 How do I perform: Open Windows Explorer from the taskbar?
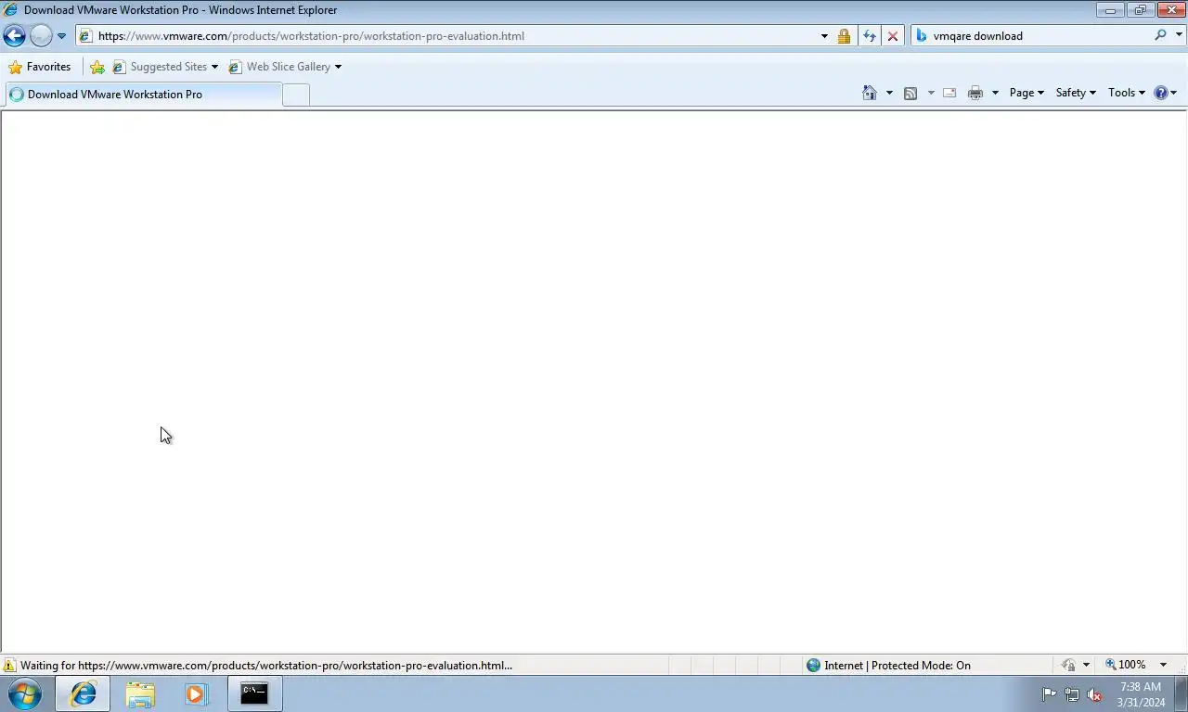tap(140, 693)
